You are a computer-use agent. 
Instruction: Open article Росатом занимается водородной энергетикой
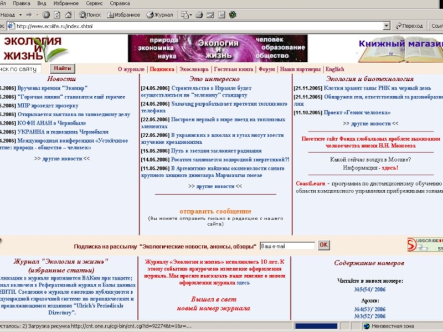pos(230,159)
